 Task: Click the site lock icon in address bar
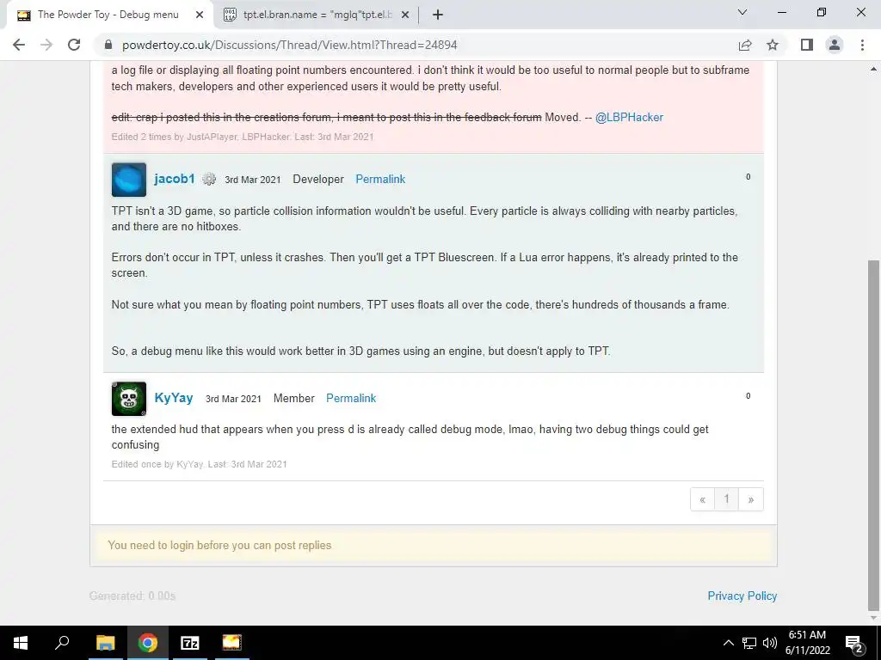pyautogui.click(x=109, y=45)
